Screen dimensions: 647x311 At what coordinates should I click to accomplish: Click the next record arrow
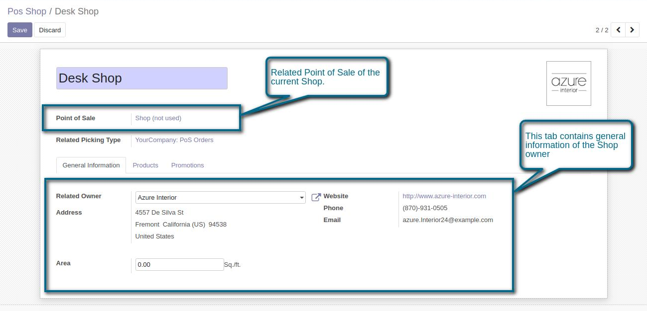(632, 30)
